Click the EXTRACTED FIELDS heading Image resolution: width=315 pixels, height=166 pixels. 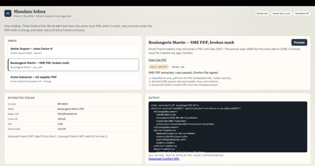pyautogui.click(x=21, y=98)
